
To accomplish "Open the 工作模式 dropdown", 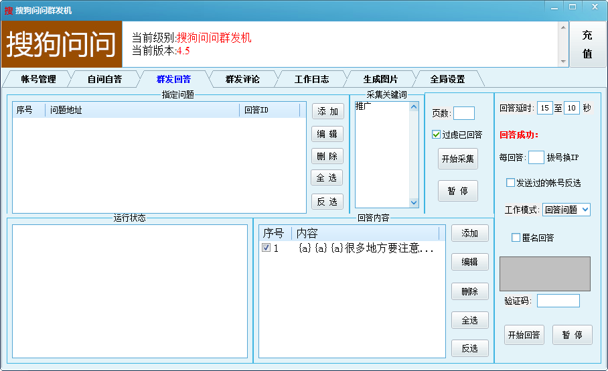I will coord(566,210).
